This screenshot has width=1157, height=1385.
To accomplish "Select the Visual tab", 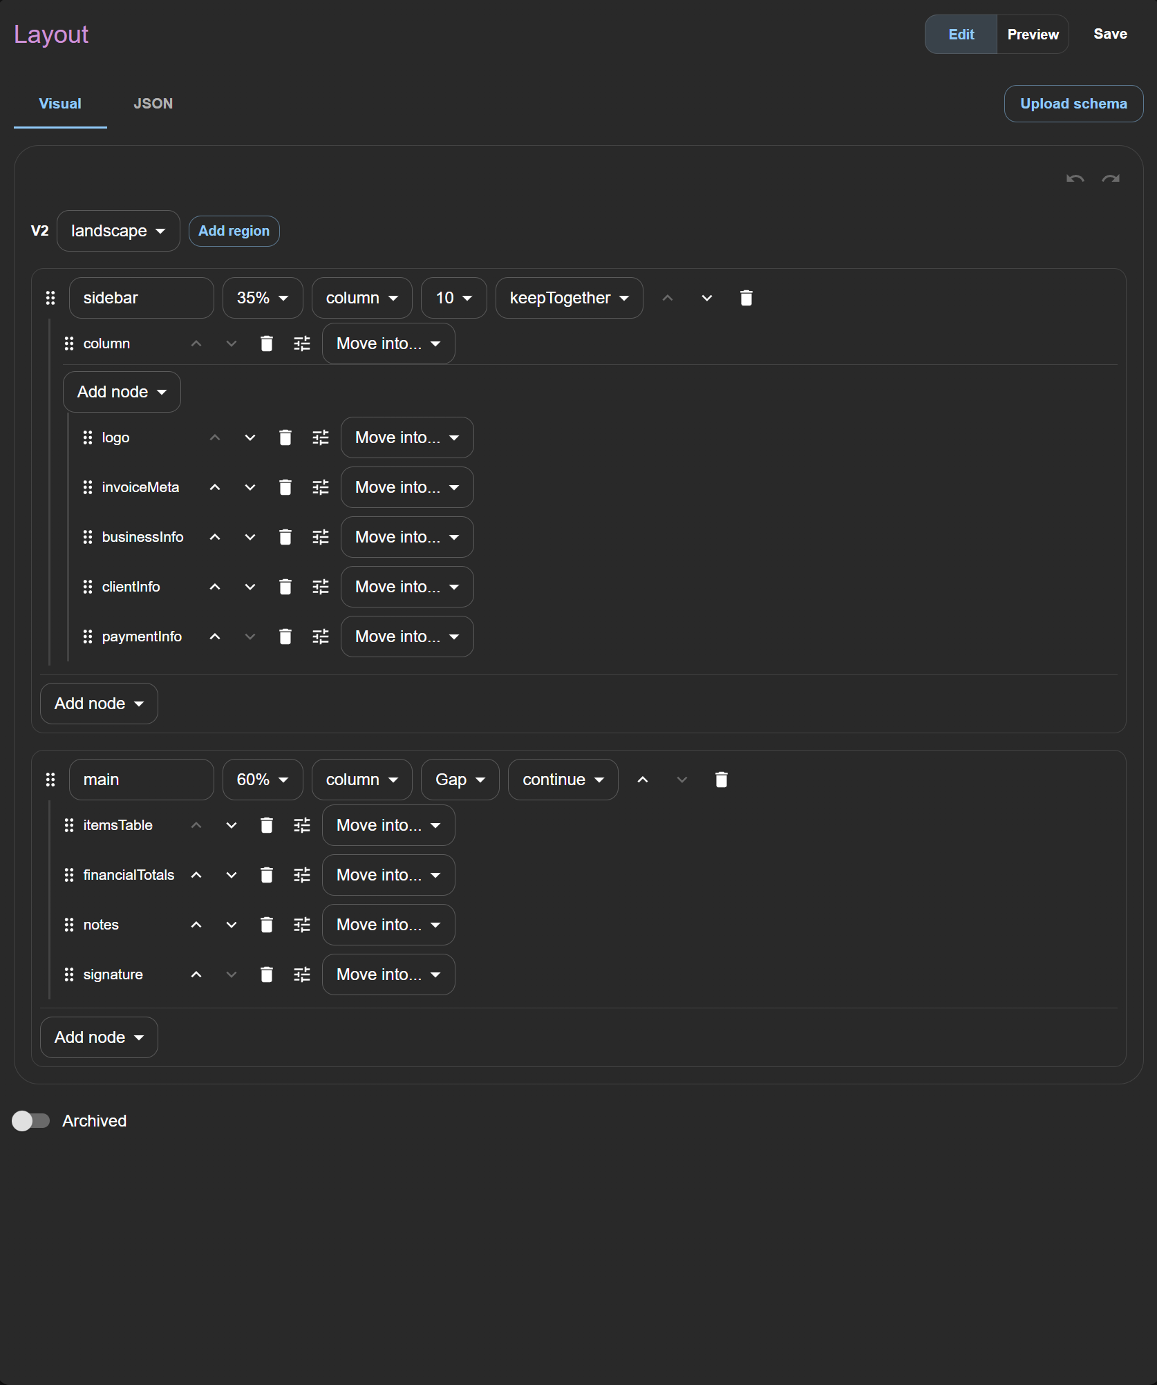I will 60,104.
